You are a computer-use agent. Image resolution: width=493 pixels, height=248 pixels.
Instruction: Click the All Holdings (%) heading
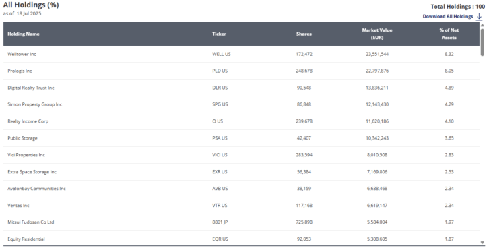point(31,5)
